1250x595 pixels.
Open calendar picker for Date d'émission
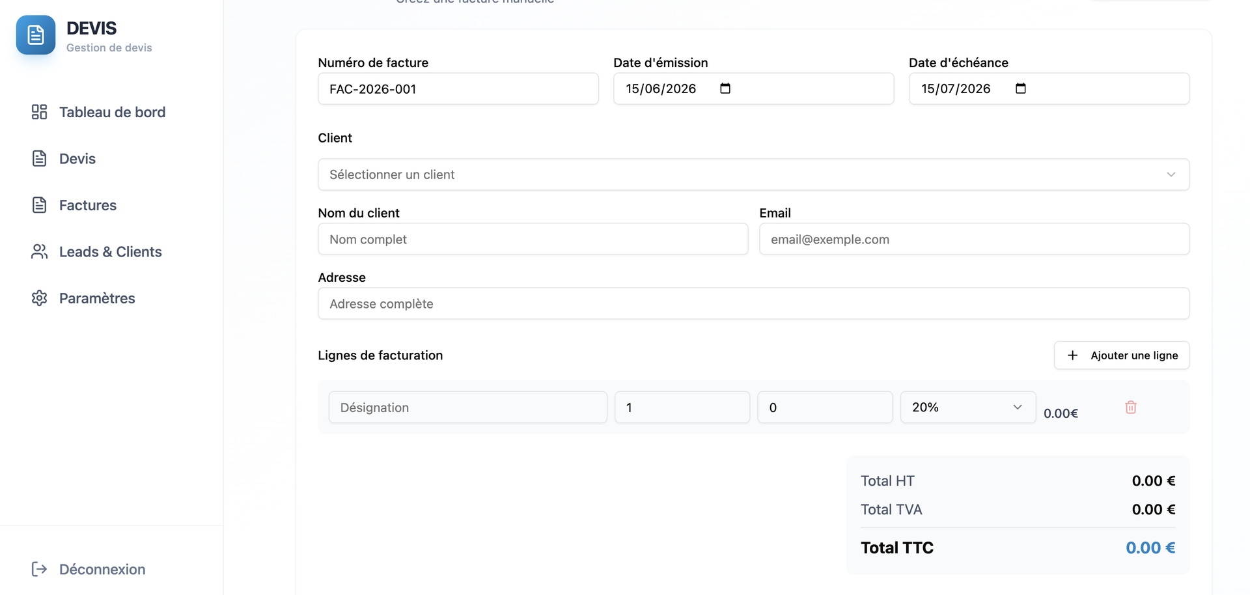tap(725, 89)
